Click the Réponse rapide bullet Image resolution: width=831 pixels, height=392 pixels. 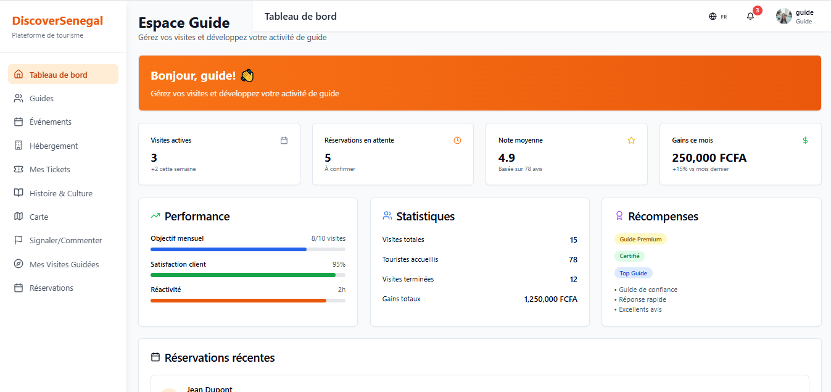[x=640, y=299]
